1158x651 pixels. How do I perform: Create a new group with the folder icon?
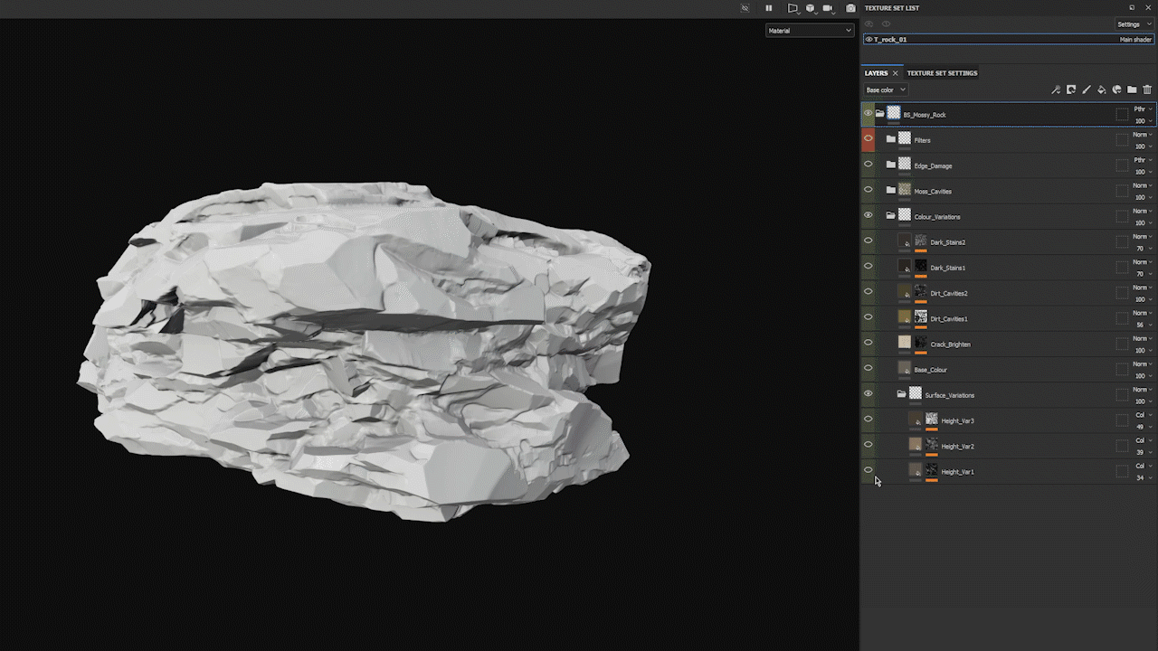1132,90
